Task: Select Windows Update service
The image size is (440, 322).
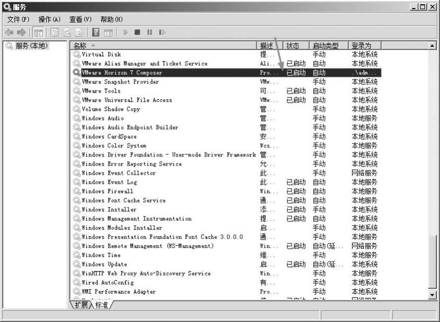Action: (x=226, y=264)
